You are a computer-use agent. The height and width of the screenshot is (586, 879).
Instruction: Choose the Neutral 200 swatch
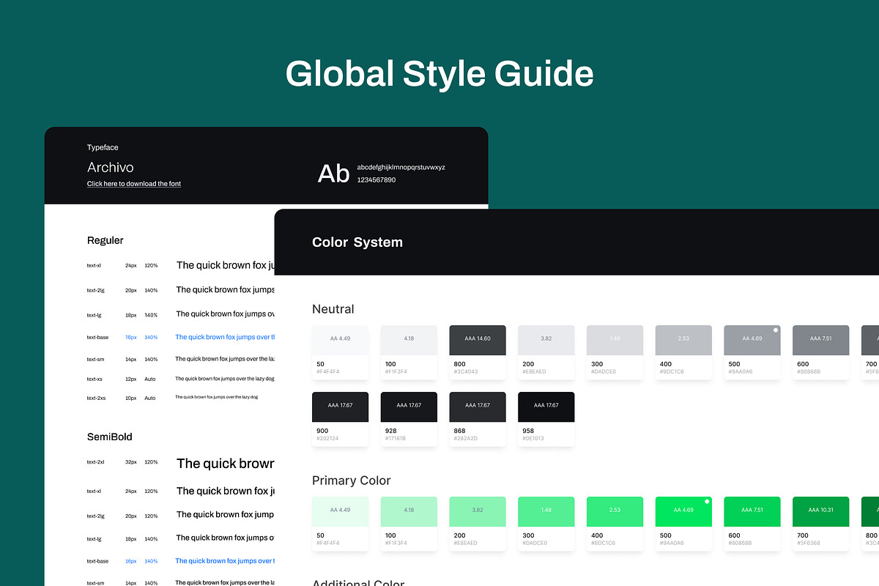(x=546, y=352)
